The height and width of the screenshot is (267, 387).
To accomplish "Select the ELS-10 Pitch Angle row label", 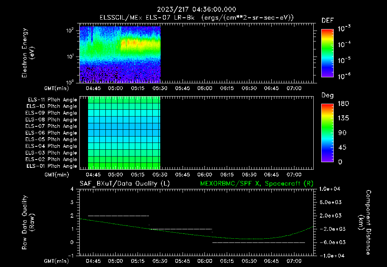I will (x=52, y=106).
